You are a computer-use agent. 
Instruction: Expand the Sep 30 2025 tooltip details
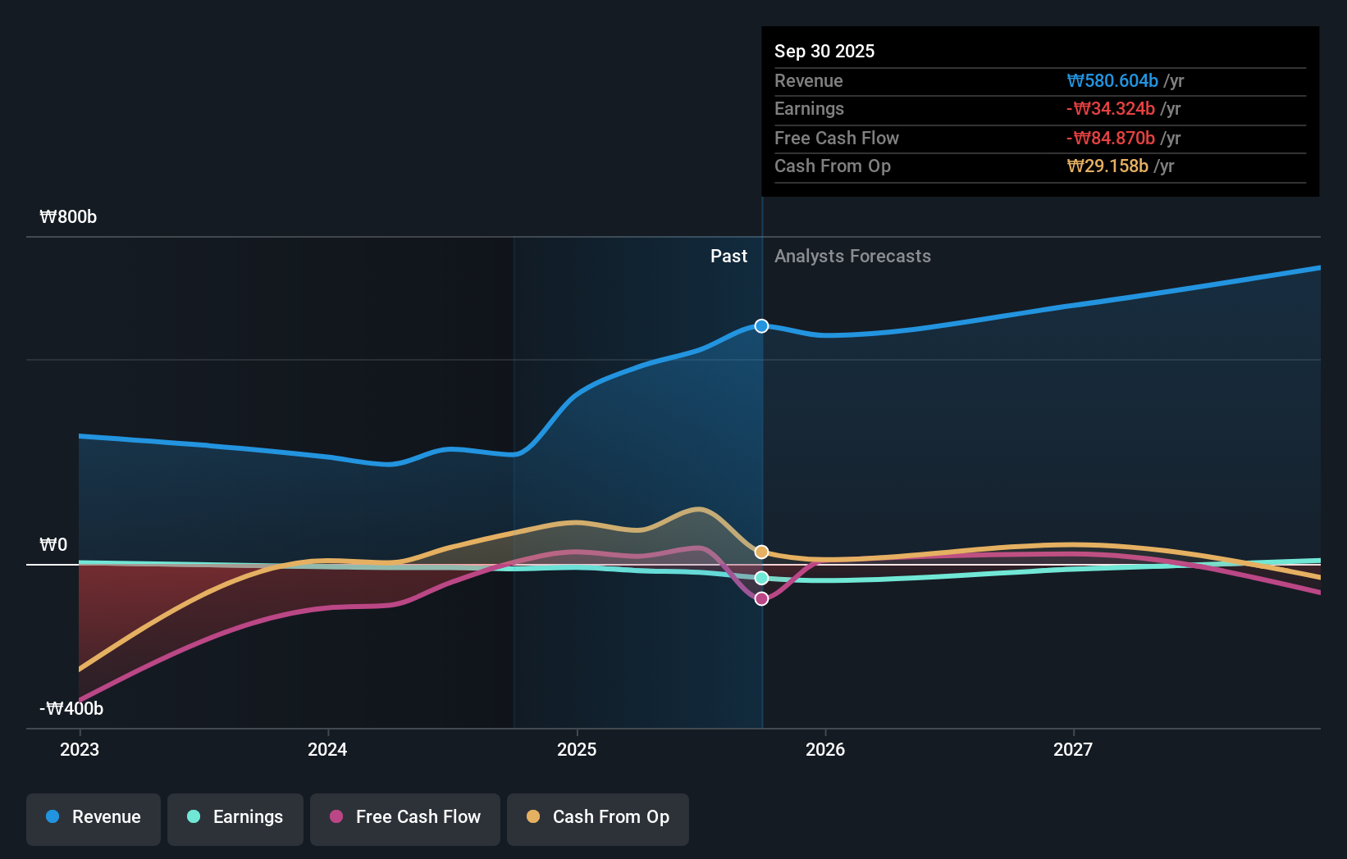tap(824, 51)
